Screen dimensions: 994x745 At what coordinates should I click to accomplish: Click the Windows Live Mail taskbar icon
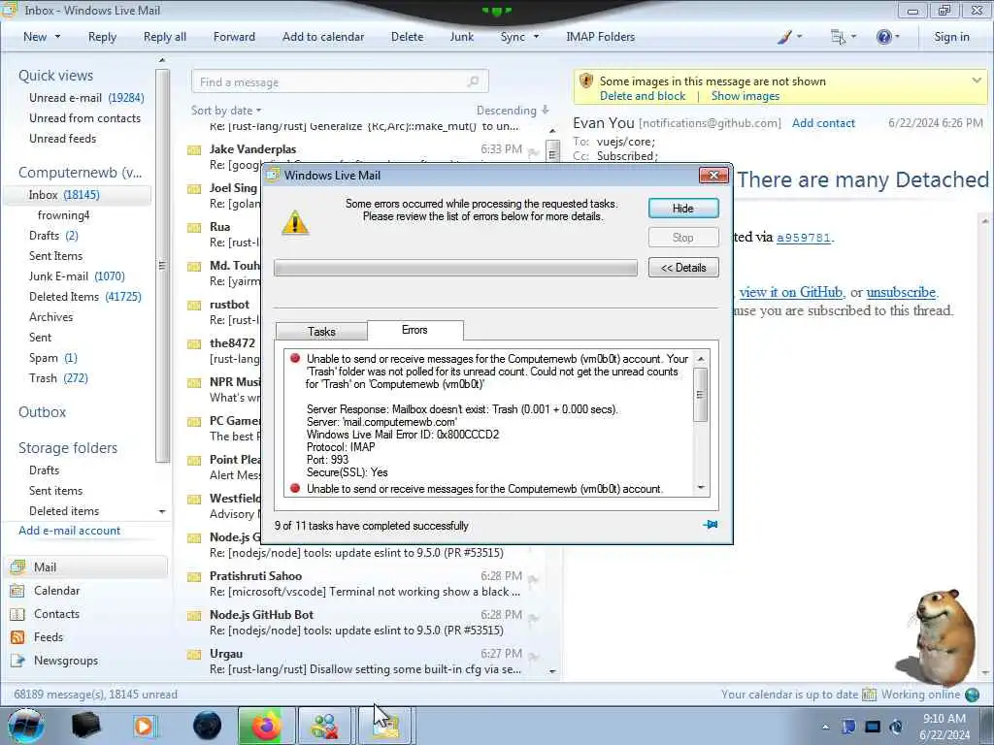385,726
